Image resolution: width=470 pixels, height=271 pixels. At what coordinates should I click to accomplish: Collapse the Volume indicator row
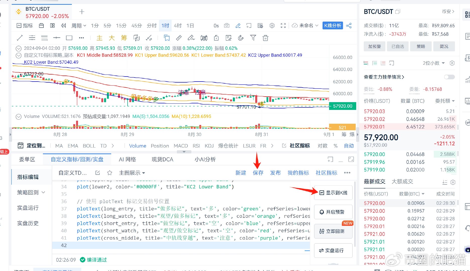(19, 117)
